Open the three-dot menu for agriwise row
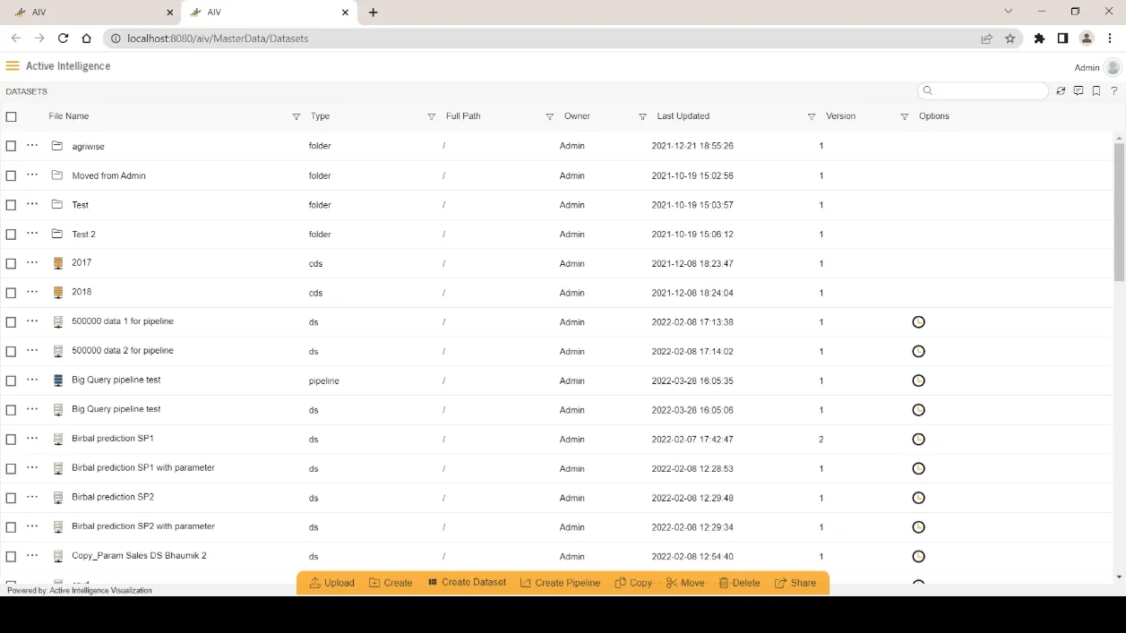This screenshot has height=633, width=1126. (32, 145)
